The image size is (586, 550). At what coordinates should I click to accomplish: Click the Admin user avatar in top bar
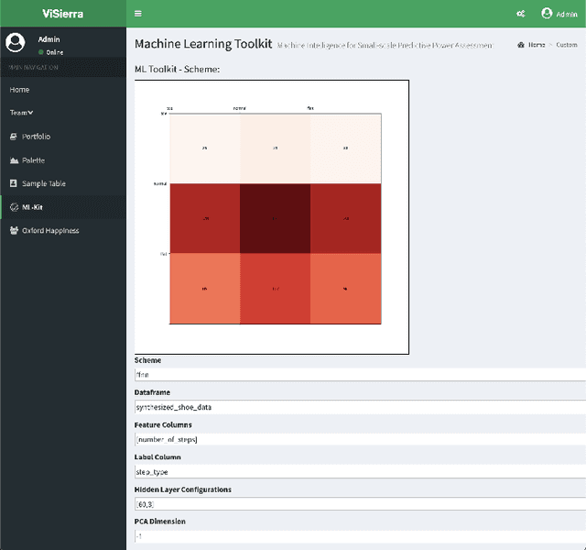coord(548,14)
